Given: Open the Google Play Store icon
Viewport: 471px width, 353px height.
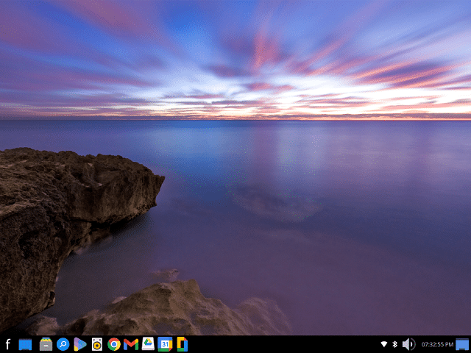Looking at the screenshot, I should (x=79, y=344).
